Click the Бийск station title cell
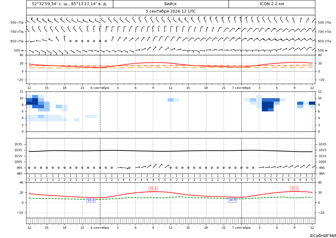Viewport: 336px width, 238px height. 171,4
